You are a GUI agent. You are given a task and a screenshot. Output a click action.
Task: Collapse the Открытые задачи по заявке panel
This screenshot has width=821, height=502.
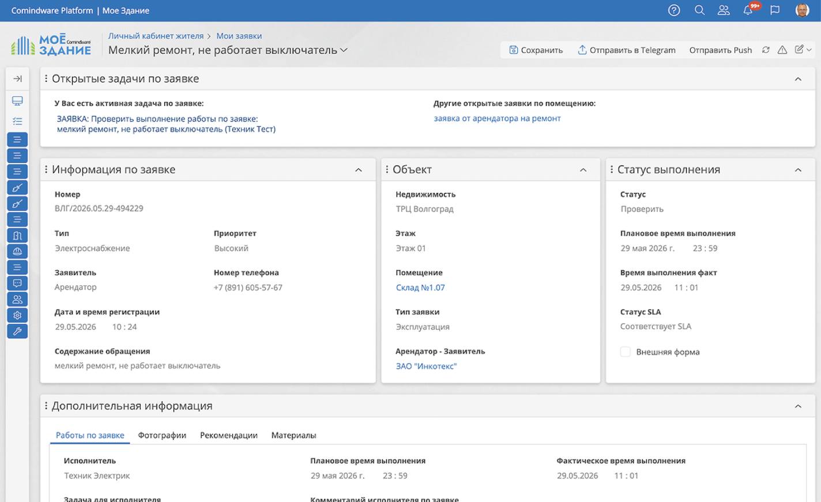798,79
